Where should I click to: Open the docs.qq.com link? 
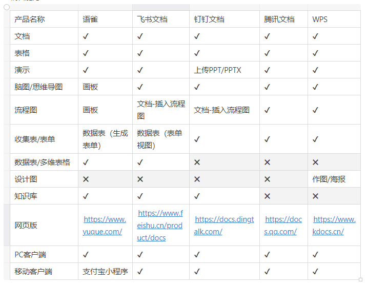coord(283,226)
